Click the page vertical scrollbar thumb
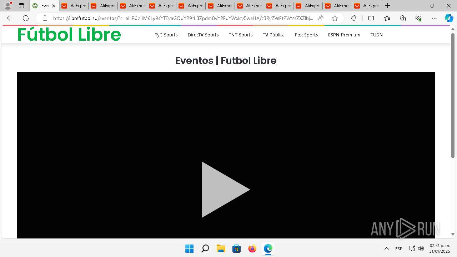Screen dimensions: 457x257 pyautogui.click(x=453, y=95)
